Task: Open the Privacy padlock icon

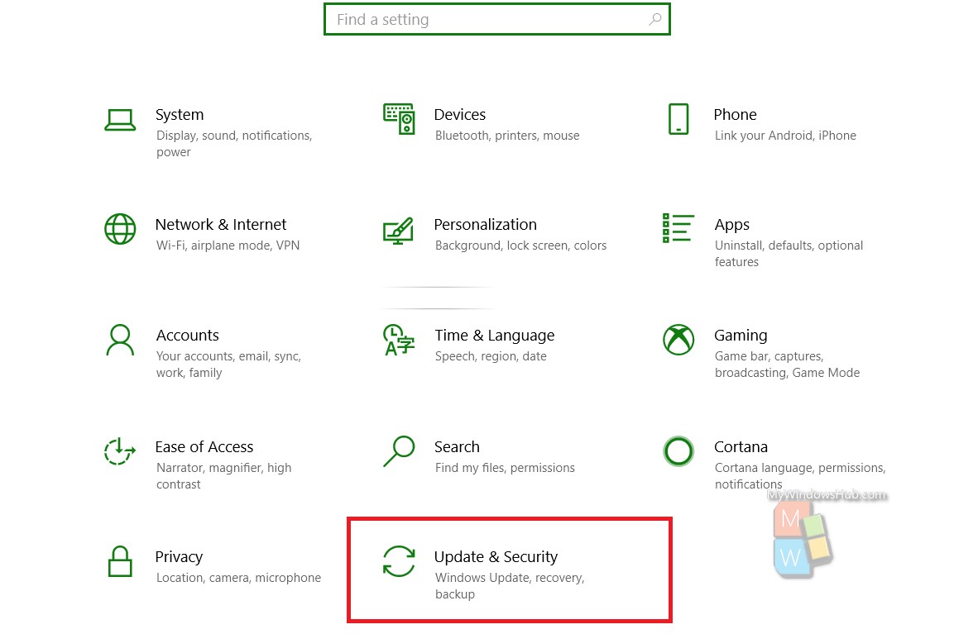Action: (x=120, y=561)
